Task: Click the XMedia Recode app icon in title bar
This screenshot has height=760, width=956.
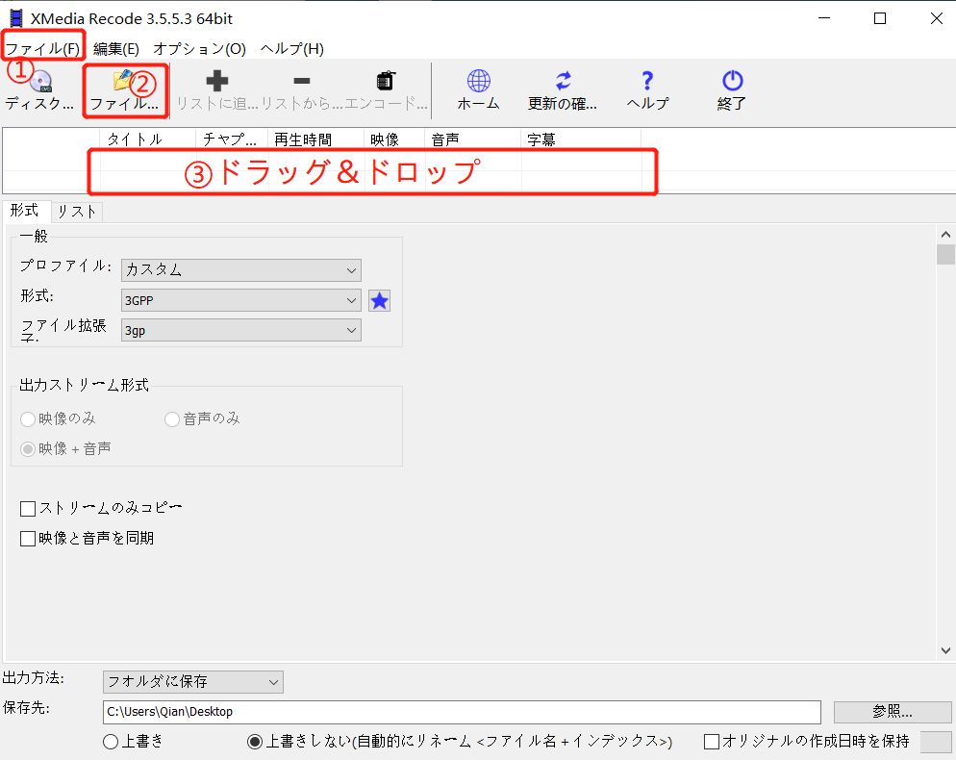Action: [x=16, y=19]
